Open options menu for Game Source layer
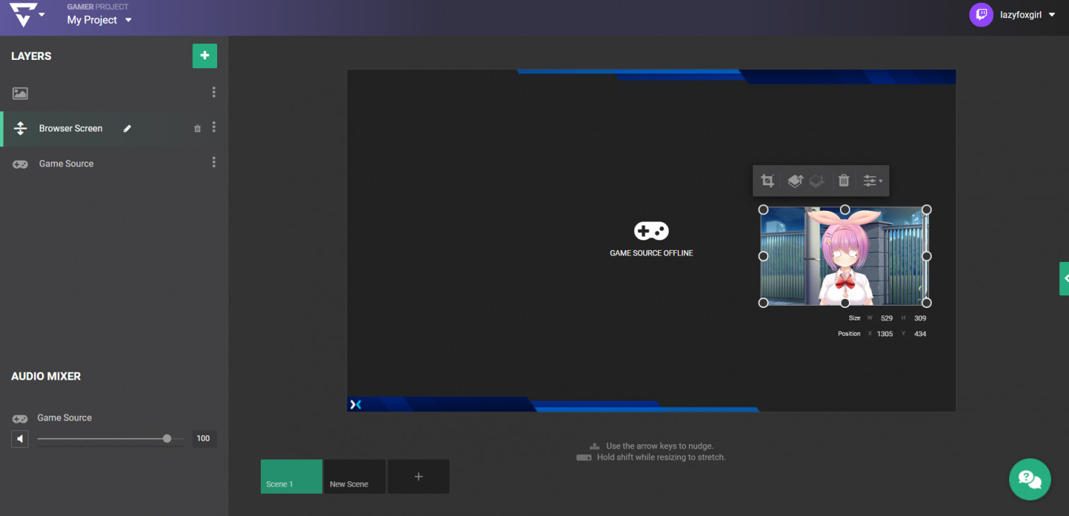Image resolution: width=1069 pixels, height=516 pixels. [x=214, y=162]
